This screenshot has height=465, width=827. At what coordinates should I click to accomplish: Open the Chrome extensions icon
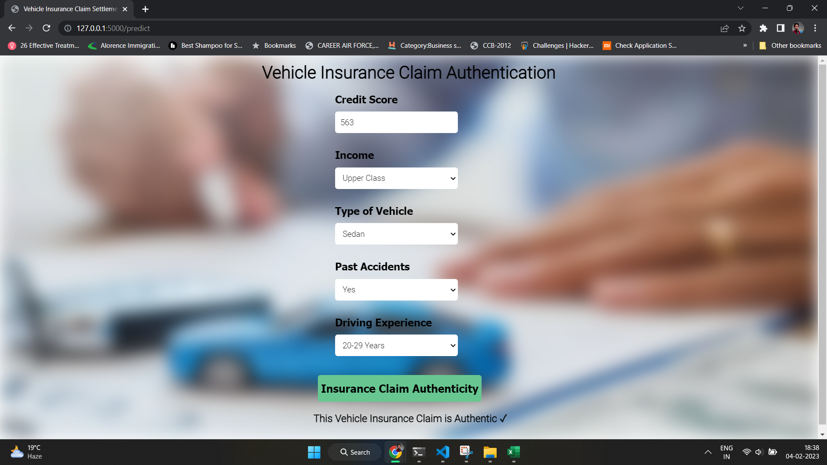tap(763, 28)
